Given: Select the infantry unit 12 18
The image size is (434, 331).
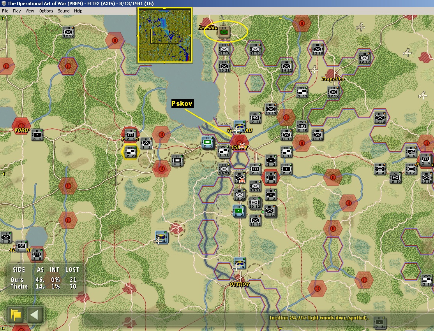Looking at the screenshot, I should 380,118.
